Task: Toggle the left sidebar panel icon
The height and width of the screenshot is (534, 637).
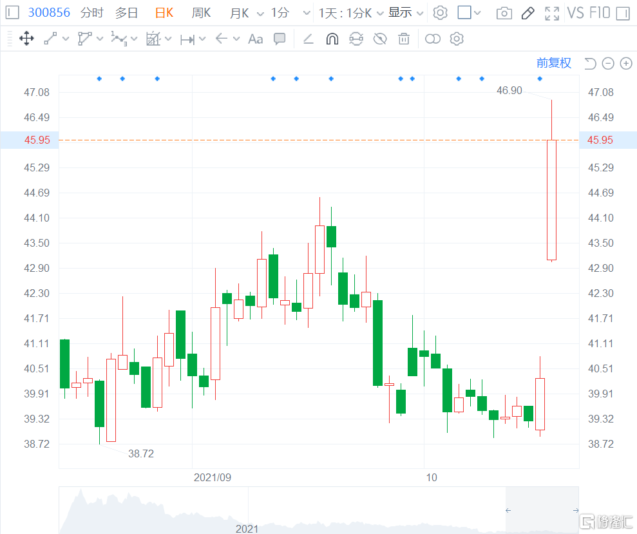Action: 12,13
